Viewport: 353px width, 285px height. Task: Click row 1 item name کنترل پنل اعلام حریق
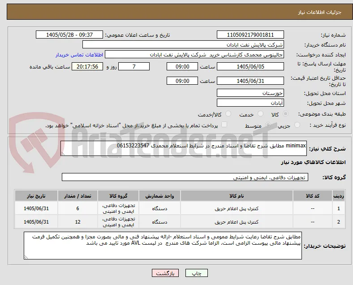tap(237, 208)
